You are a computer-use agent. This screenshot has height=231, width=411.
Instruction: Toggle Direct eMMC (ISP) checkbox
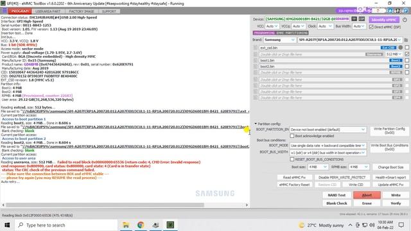(371, 27)
